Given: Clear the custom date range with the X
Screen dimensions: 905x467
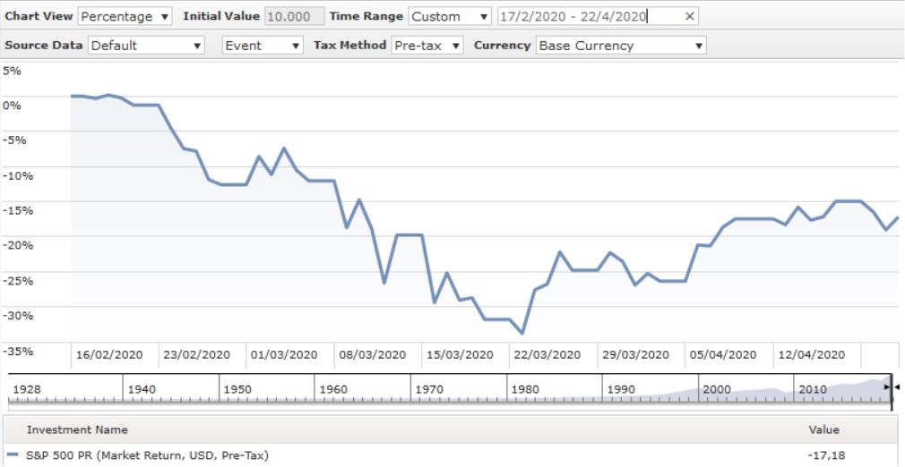Looking at the screenshot, I should coord(688,16).
